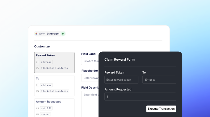Click 'blockchain-address' tag in To card
The height and width of the screenshot is (117, 210).
54,91
